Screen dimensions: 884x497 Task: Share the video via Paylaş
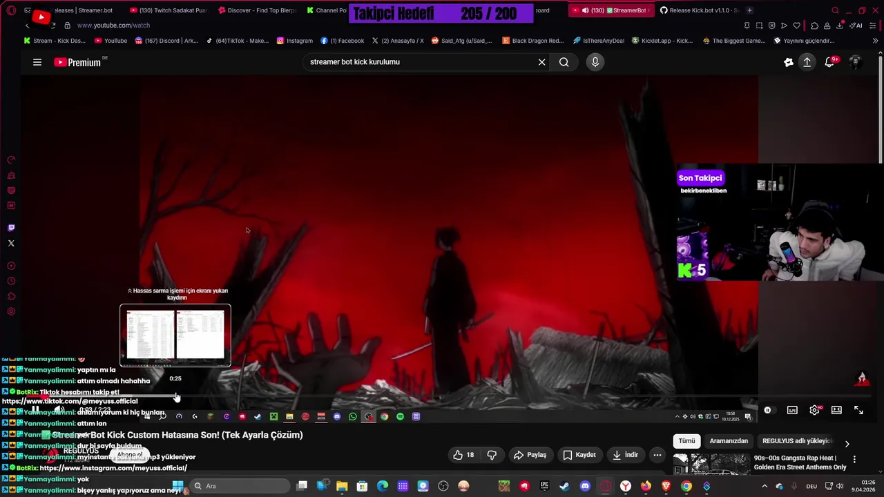(530, 455)
